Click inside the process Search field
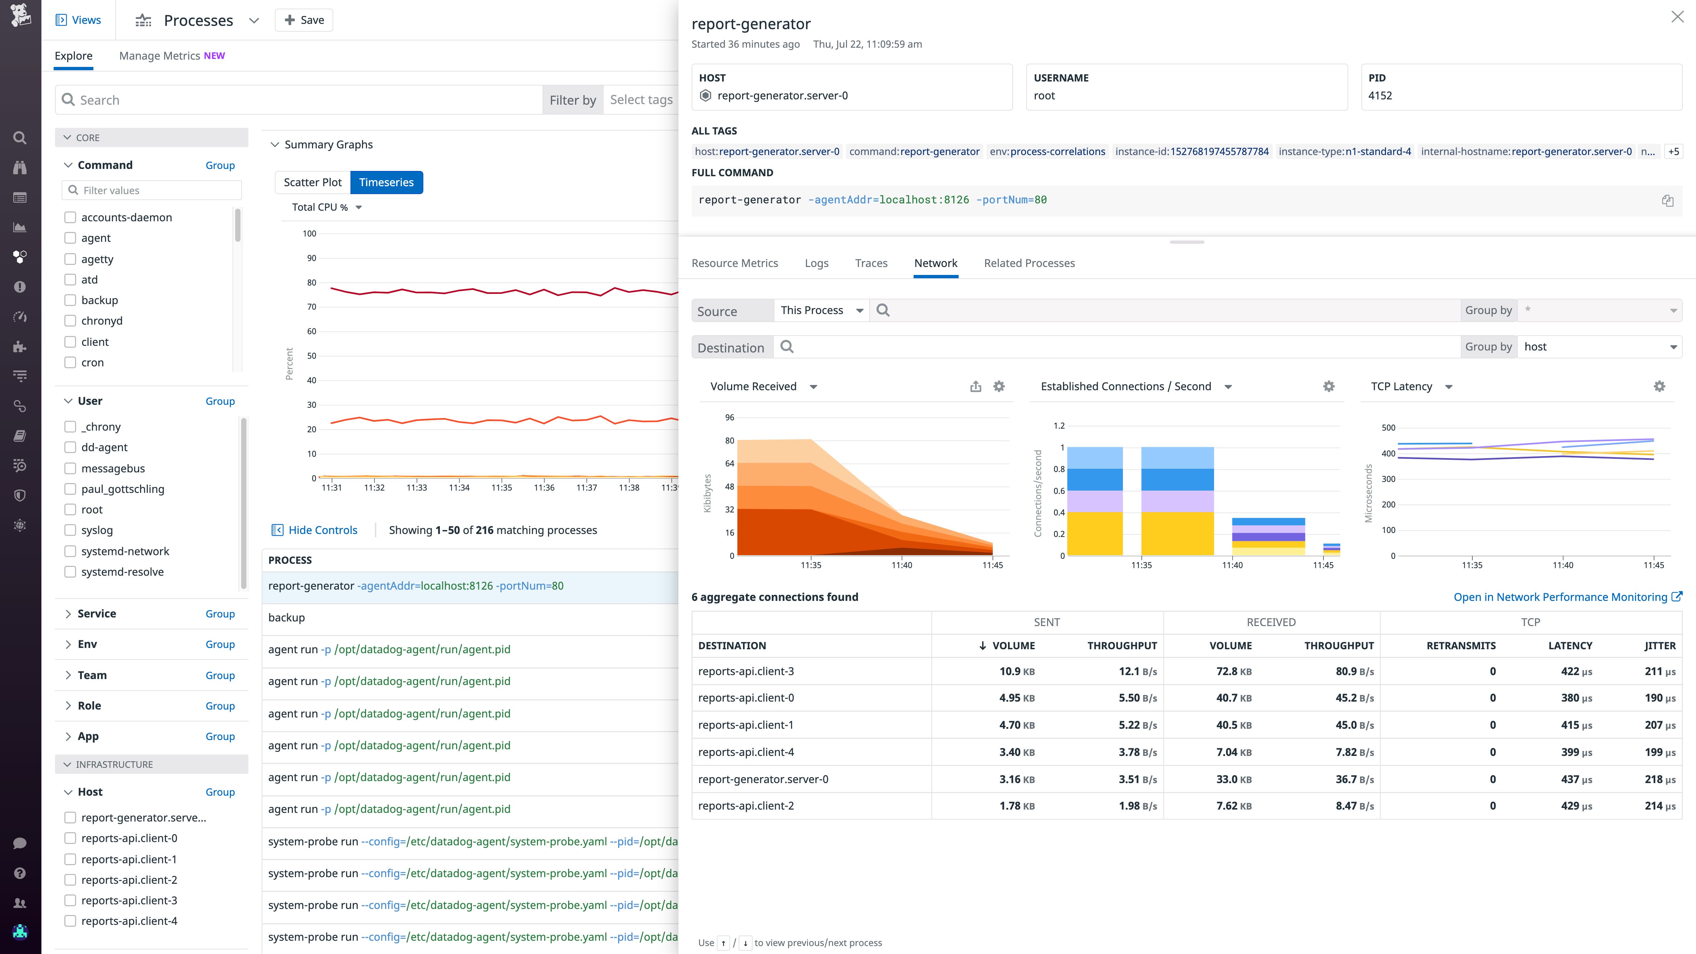Screen dimensions: 1696x954 pos(263,99)
